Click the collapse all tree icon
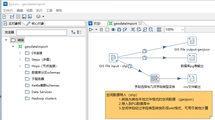215x120 pixels. tap(79, 32)
